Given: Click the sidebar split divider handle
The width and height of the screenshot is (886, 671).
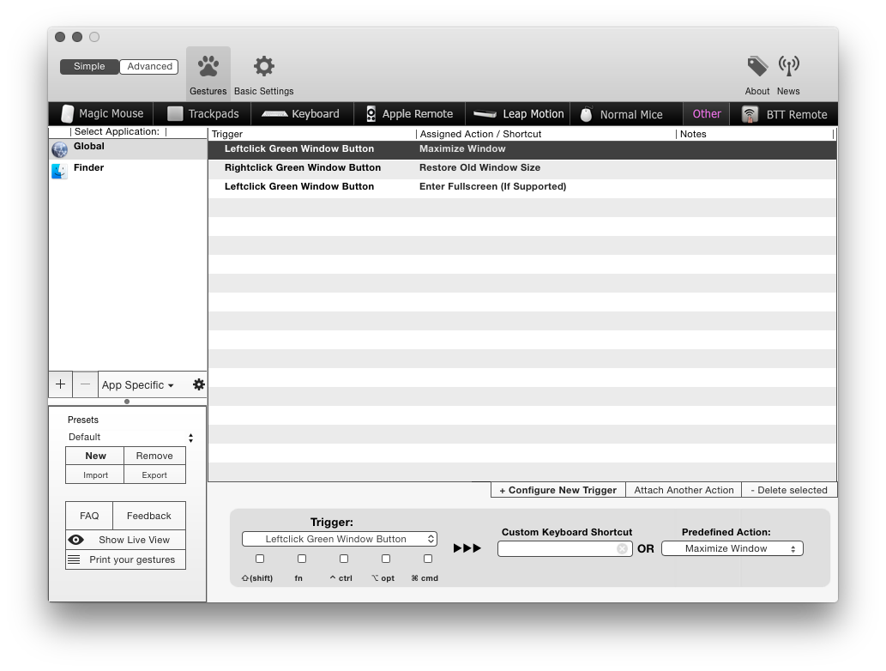Looking at the screenshot, I should pyautogui.click(x=127, y=402).
